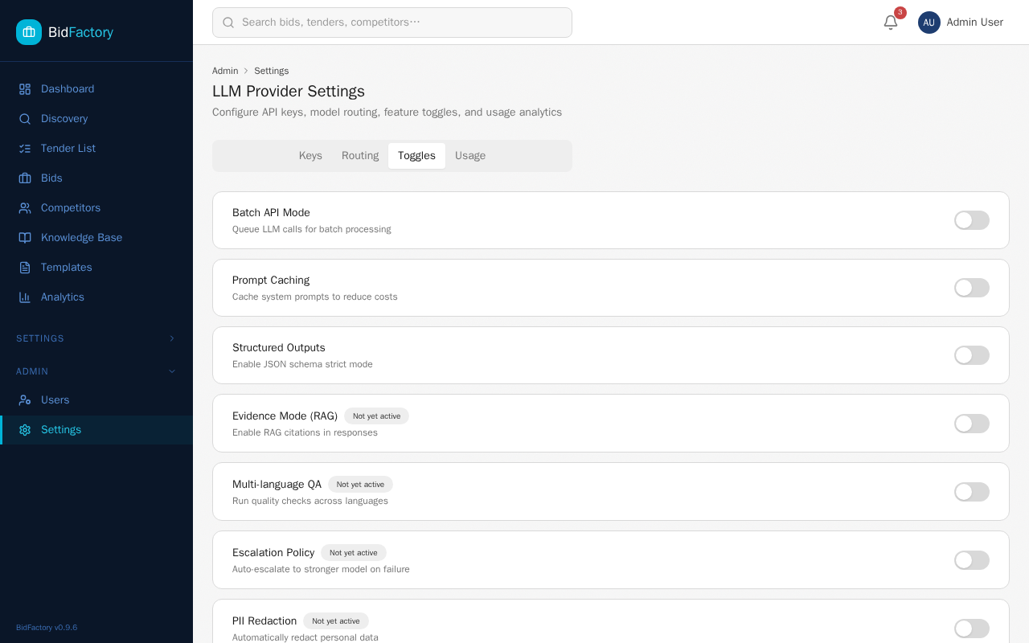Click the search magnifier icon in search bar
1029x643 pixels.
point(228,23)
